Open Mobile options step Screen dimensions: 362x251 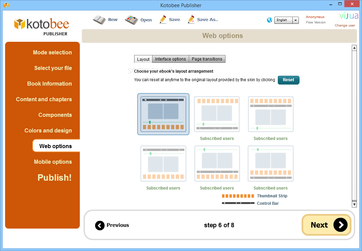(x=53, y=162)
